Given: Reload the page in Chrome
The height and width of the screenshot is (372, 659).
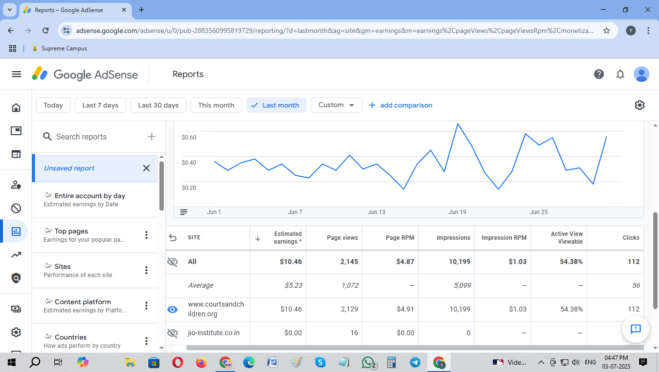Looking at the screenshot, I should (46, 31).
